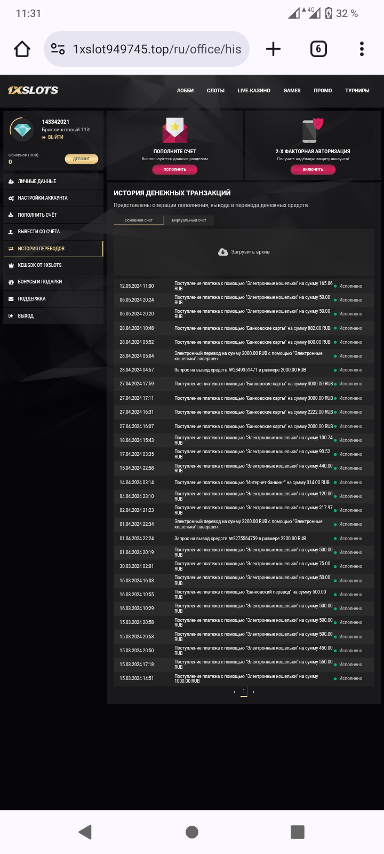Open Поддержка via envelope icon
This screenshot has width=384, height=854.
(12, 299)
